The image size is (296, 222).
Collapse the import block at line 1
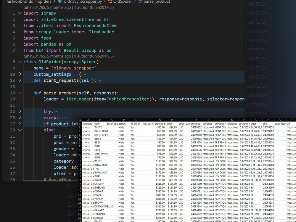20,13
